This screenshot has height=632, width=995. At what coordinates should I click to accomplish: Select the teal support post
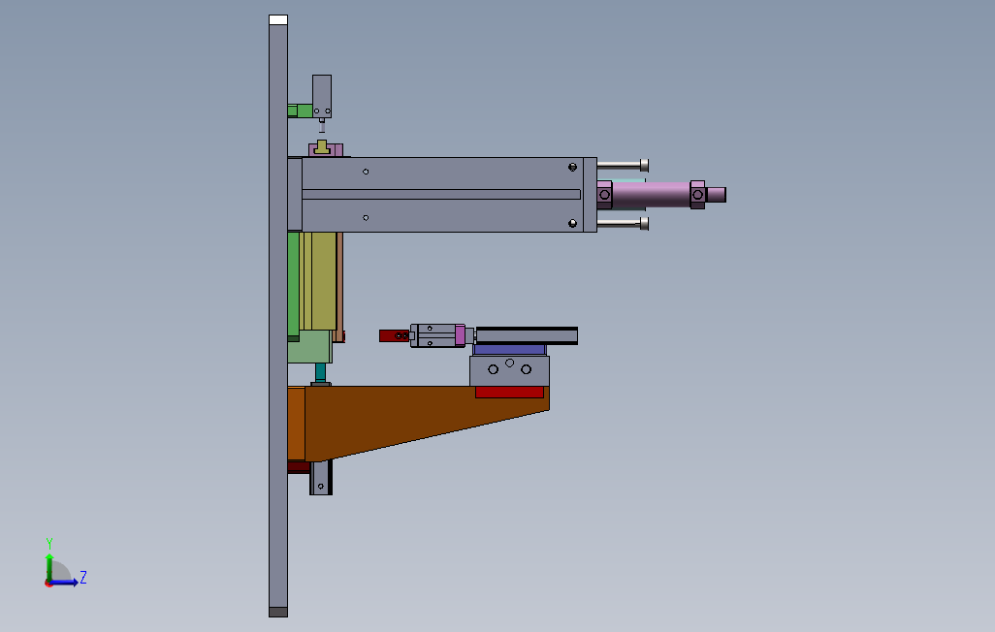click(x=320, y=372)
